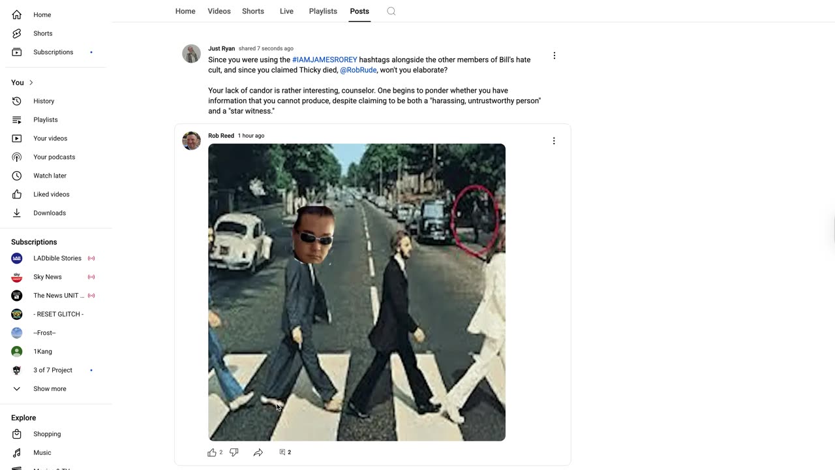Share Rob Reed's post
835x470 pixels.
[258, 452]
